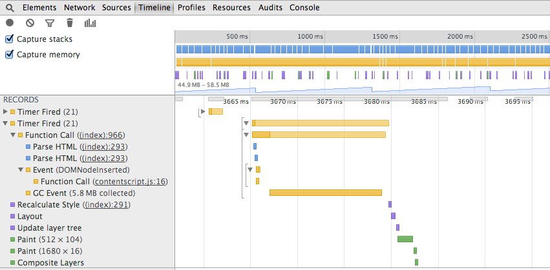This screenshot has width=550, height=270.
Task: Collapse the Function Call (index):966 record
Action: pos(13,135)
